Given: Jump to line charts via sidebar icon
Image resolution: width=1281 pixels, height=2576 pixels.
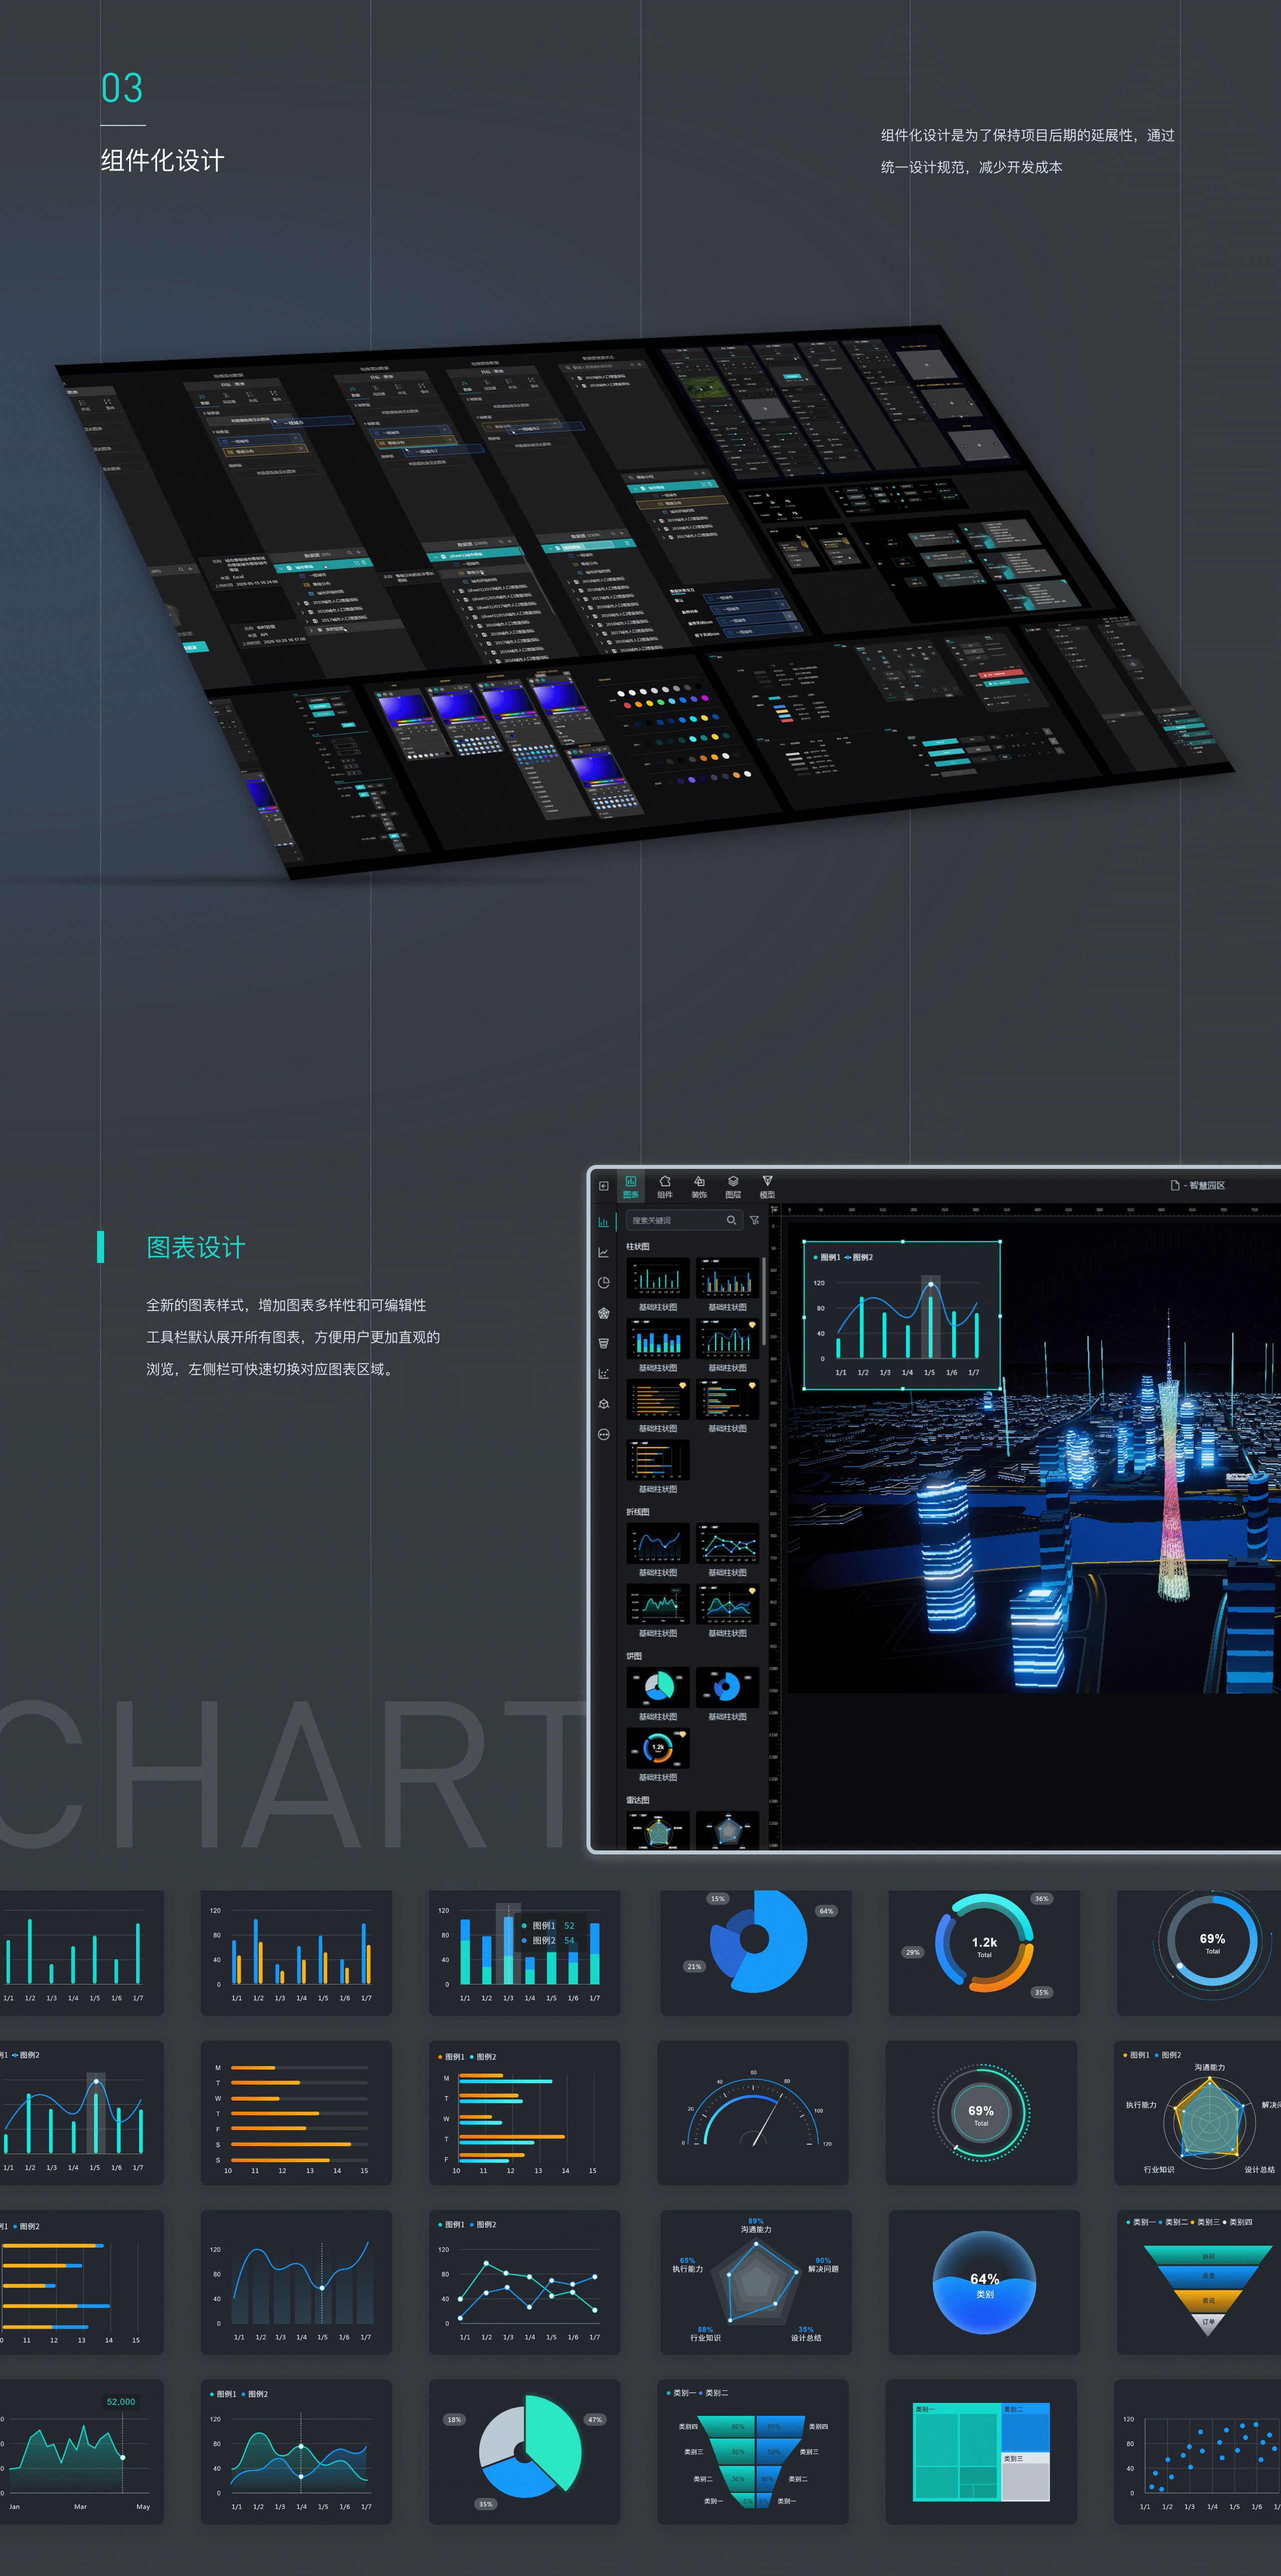Looking at the screenshot, I should [603, 1252].
